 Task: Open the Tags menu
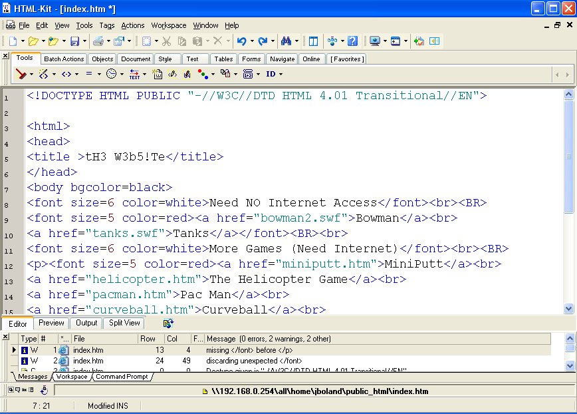tap(107, 25)
